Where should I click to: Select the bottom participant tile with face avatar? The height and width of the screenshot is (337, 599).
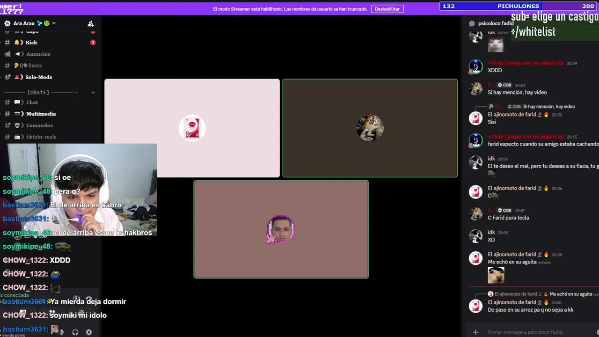tap(281, 229)
